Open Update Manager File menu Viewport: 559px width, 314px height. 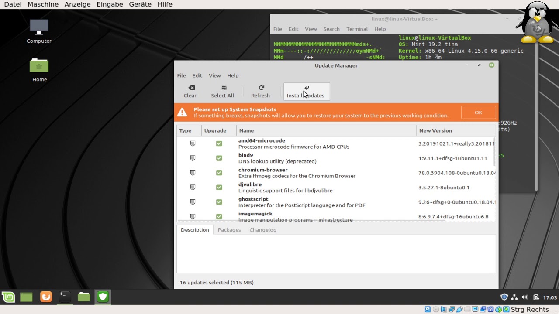click(182, 75)
